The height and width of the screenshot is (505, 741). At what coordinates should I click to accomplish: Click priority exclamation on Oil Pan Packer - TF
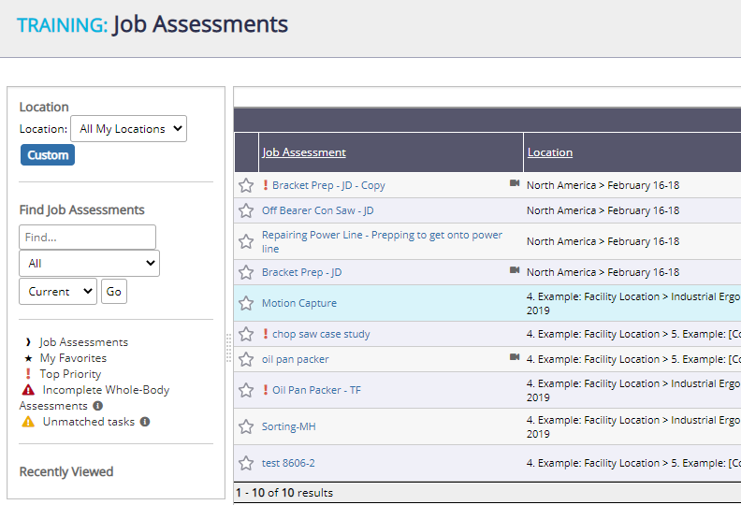(x=266, y=390)
